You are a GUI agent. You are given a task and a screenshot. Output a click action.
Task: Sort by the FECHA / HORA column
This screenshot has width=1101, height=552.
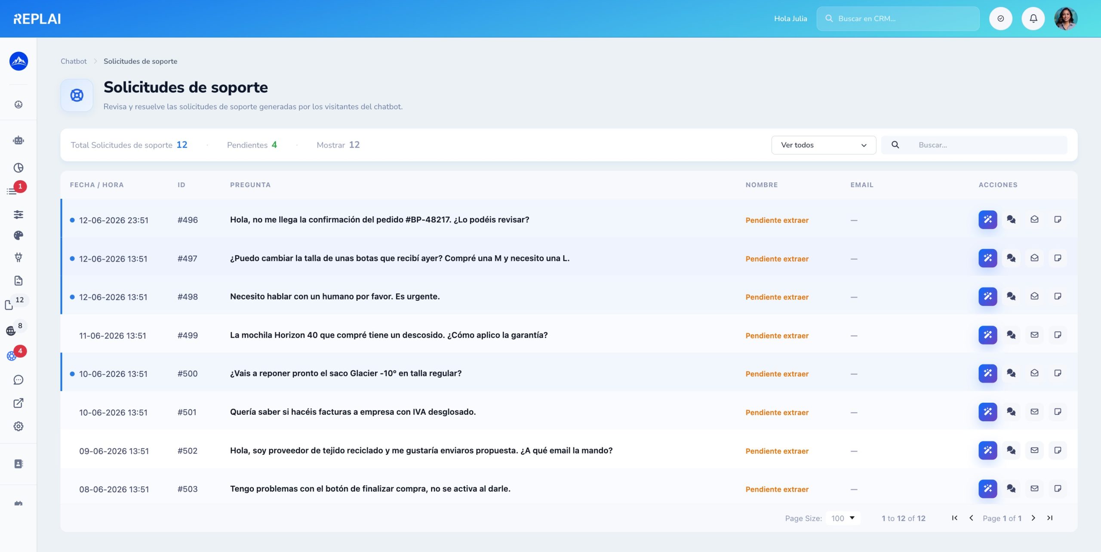pos(97,185)
